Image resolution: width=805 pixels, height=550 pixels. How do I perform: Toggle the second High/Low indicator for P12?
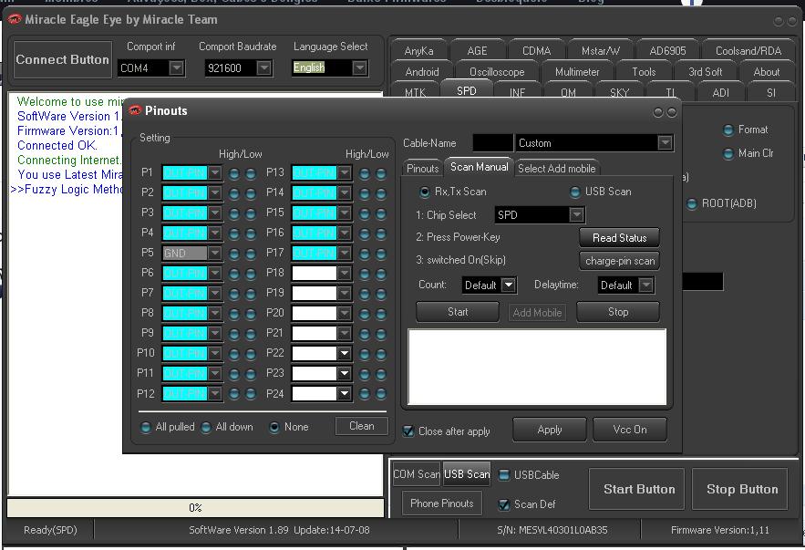tap(251, 394)
